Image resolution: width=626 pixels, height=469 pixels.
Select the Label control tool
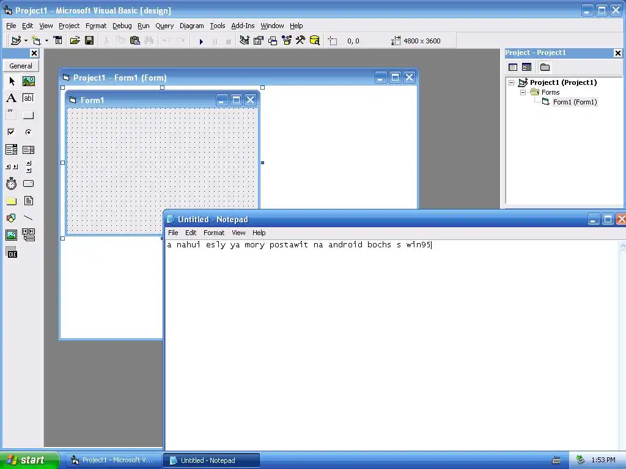12,98
